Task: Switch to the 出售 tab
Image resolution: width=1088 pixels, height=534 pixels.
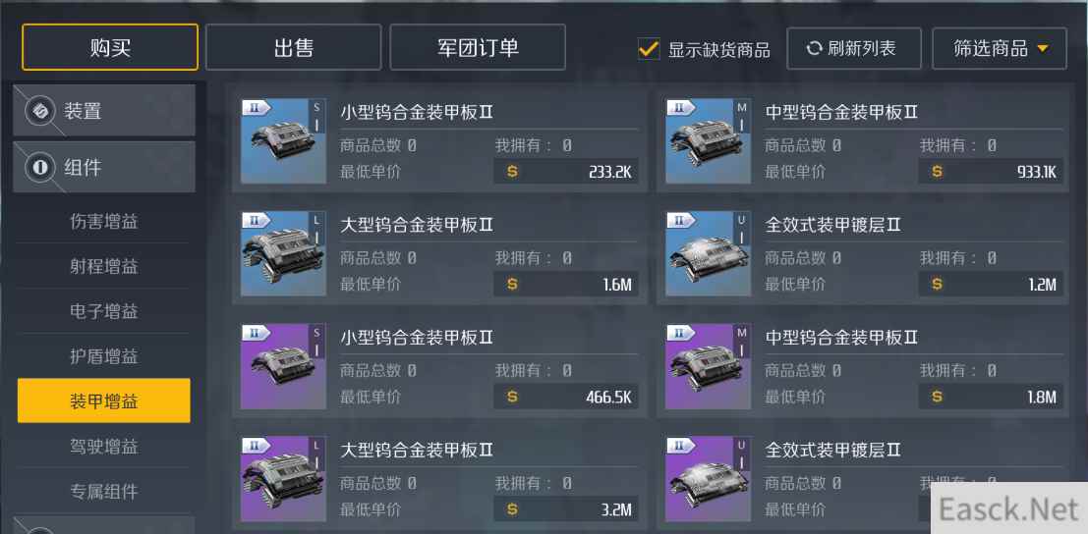Action: coord(294,47)
